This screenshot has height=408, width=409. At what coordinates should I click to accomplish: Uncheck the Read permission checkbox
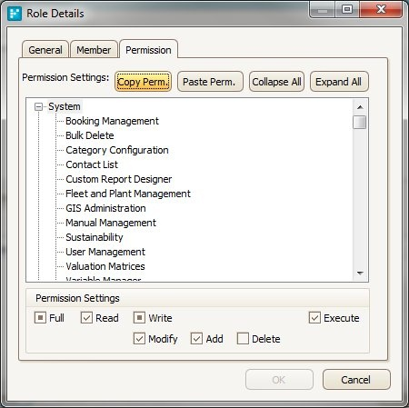tap(86, 318)
